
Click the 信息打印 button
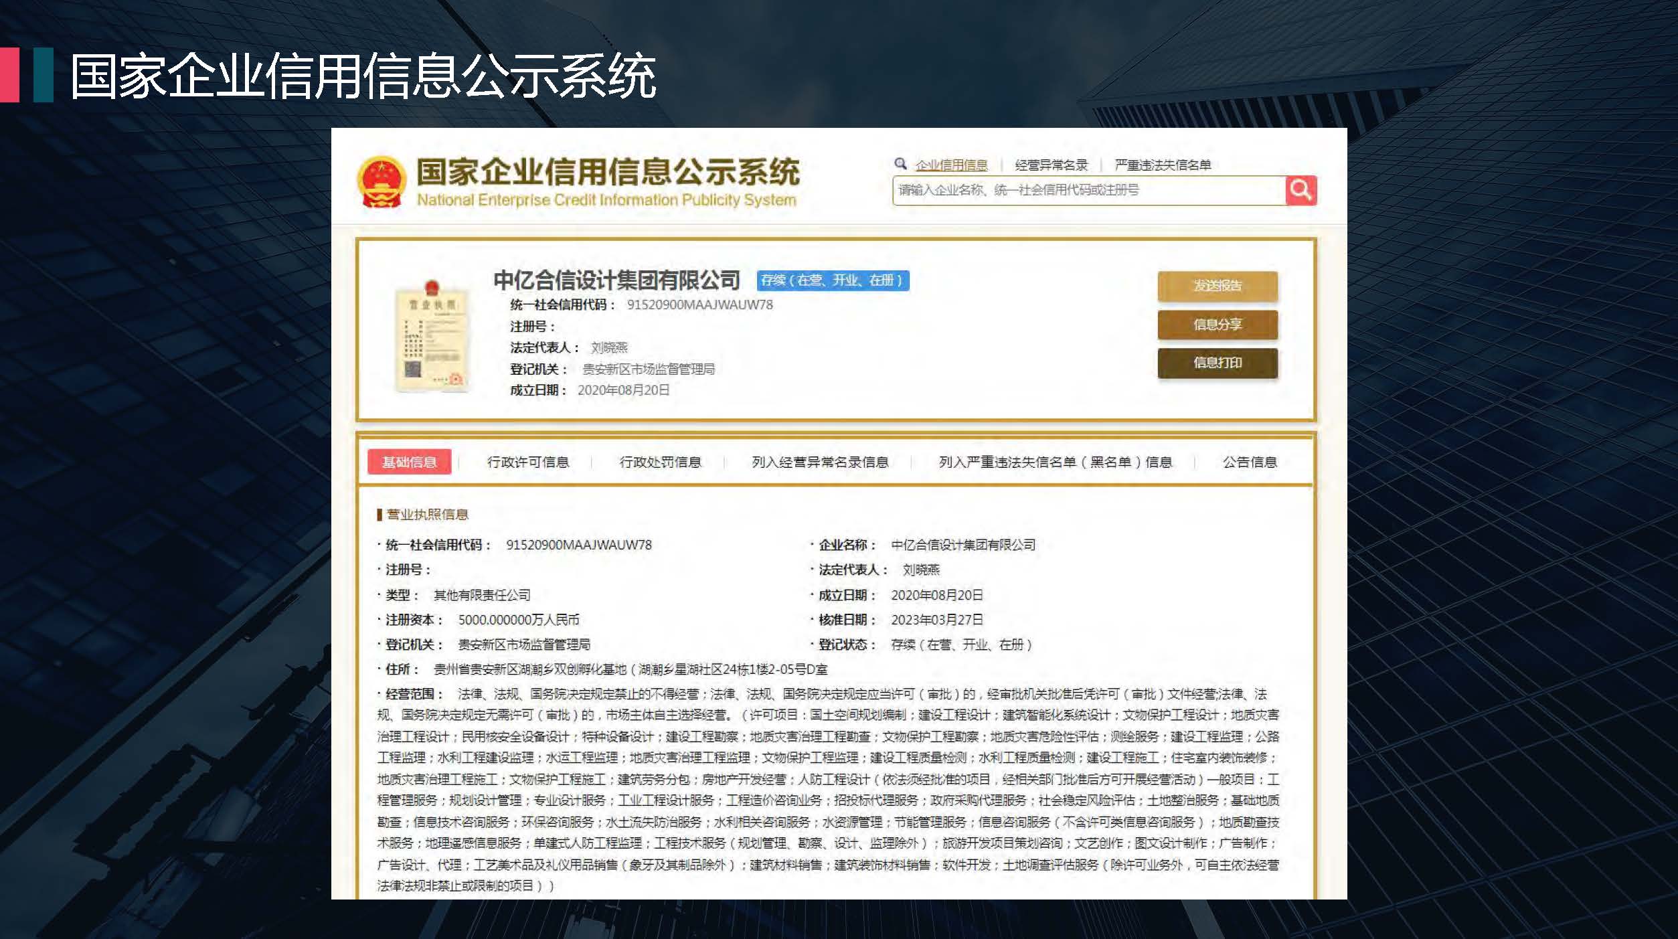coord(1218,363)
